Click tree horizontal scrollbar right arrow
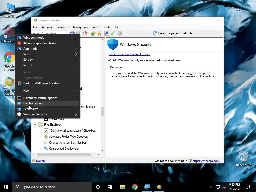 coord(98,154)
